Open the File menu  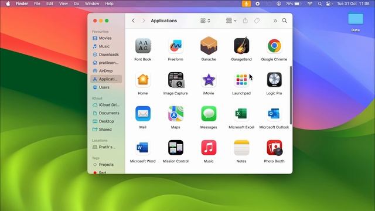coord(37,4)
